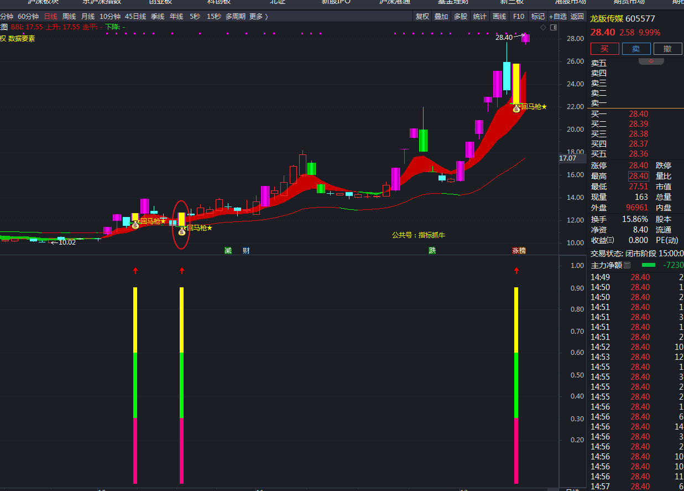Click the green 减 event marker
This screenshot has height=491, width=684.
[228, 251]
